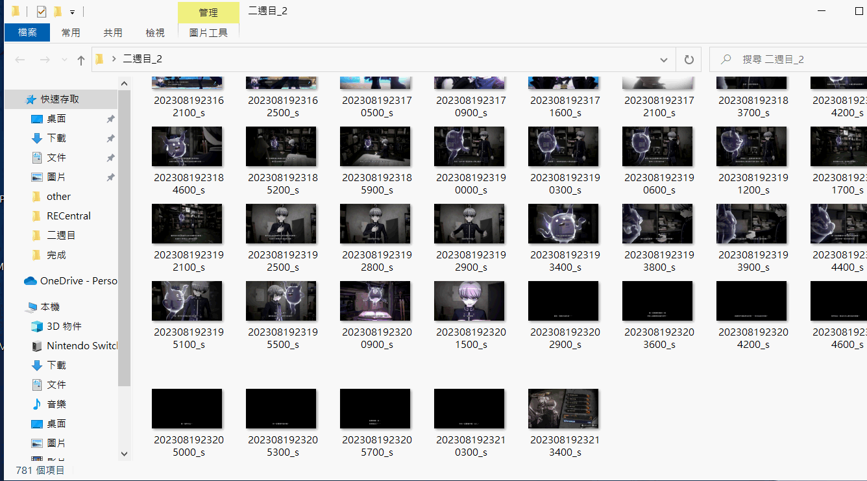Open the 檔案 menu tab

[x=27, y=32]
